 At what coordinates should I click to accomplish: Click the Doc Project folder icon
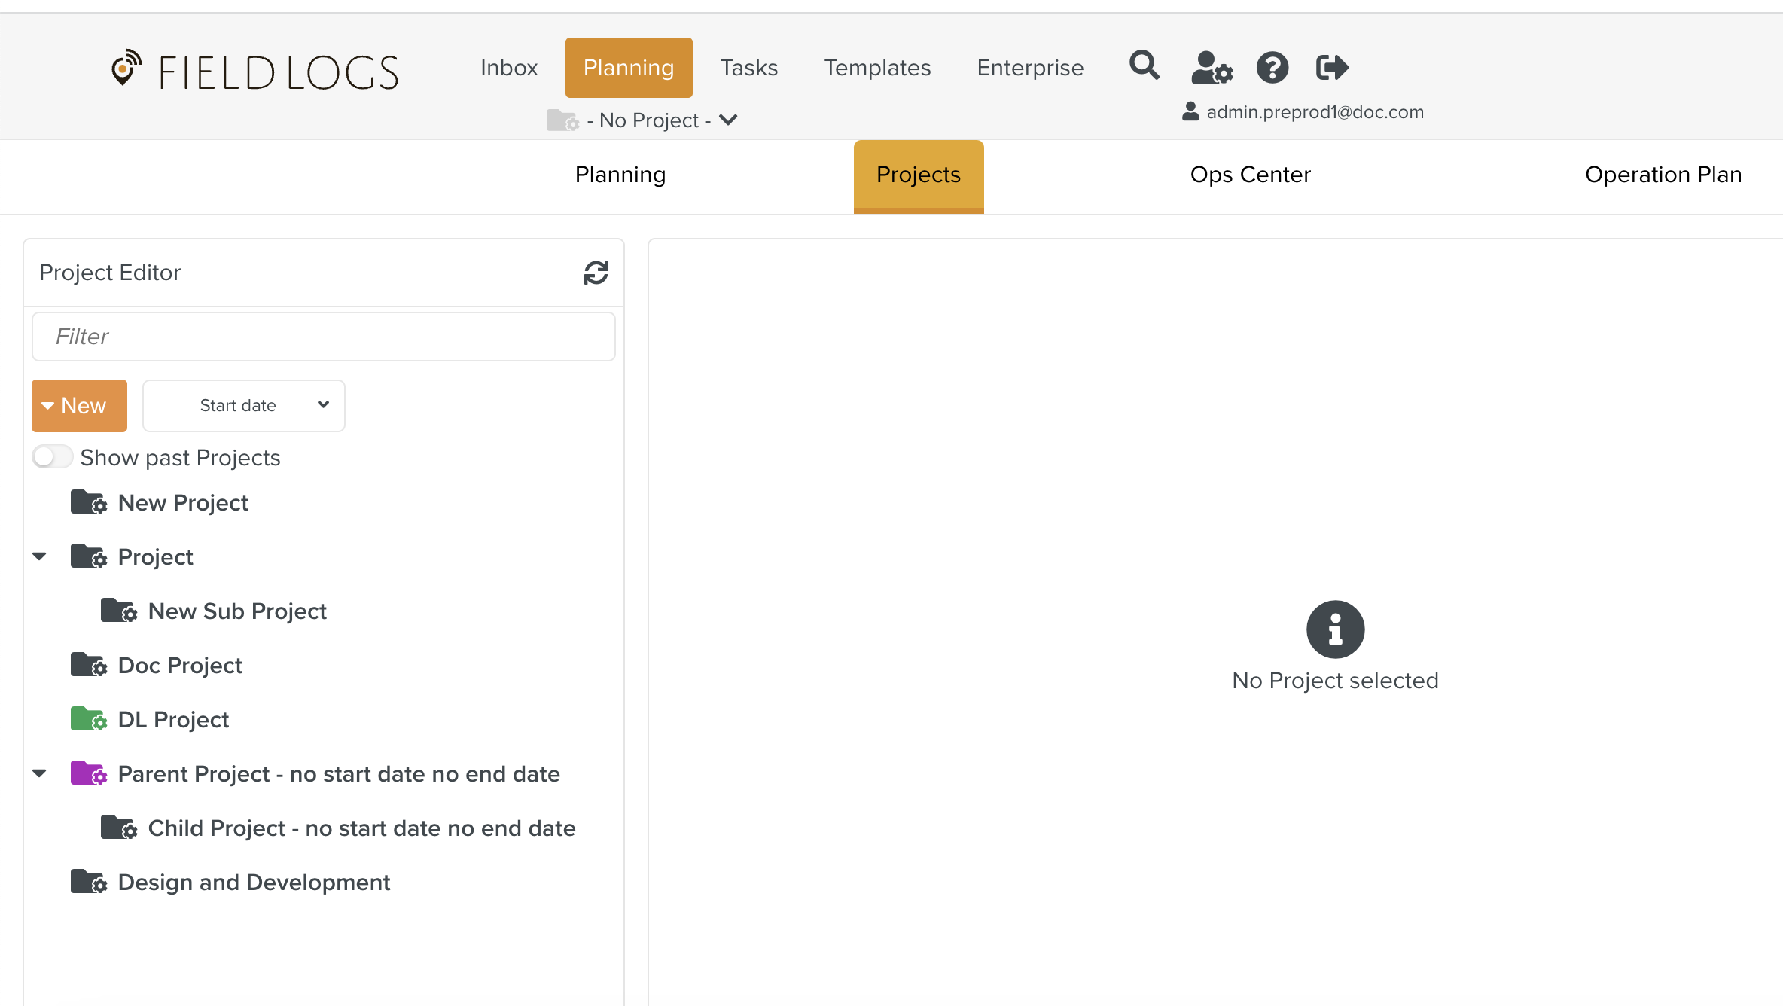88,665
